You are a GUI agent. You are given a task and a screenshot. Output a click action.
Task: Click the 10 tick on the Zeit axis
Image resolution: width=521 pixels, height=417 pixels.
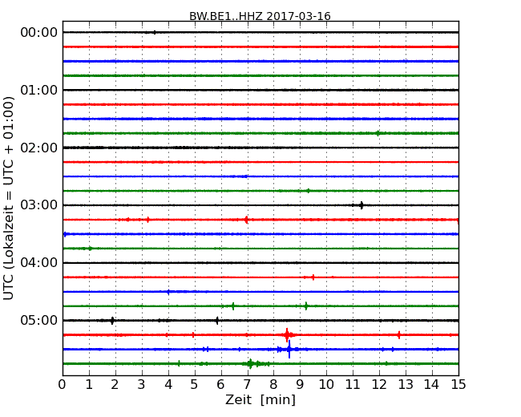[x=326, y=385]
